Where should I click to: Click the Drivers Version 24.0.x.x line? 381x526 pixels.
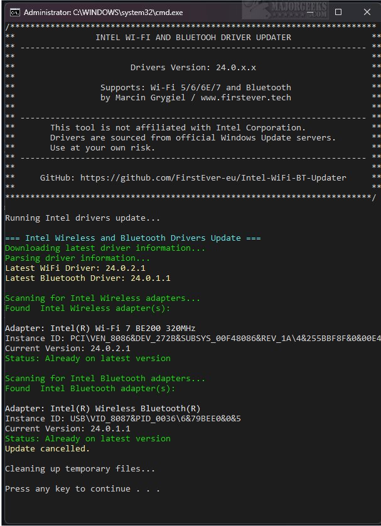(193, 68)
